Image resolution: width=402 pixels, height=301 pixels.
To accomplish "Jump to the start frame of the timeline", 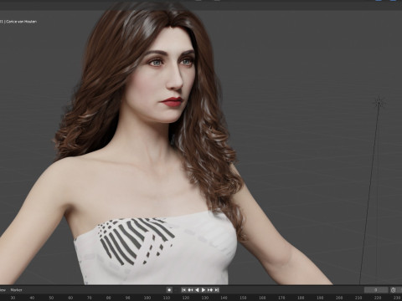I will pos(183,290).
